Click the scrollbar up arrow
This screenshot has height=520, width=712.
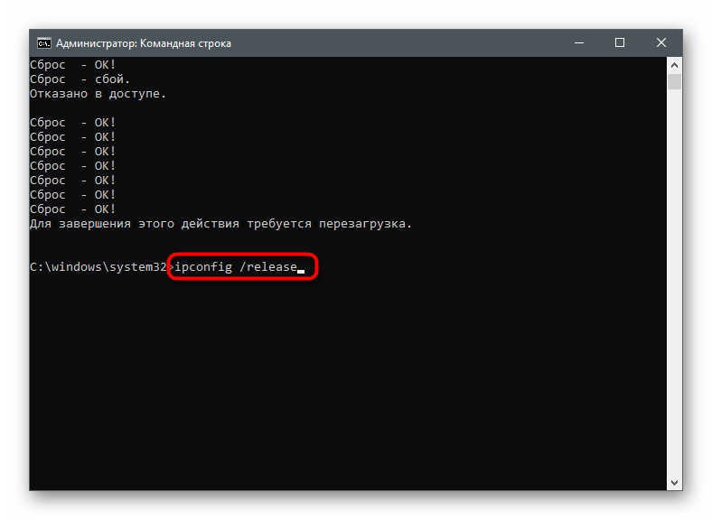coord(674,65)
